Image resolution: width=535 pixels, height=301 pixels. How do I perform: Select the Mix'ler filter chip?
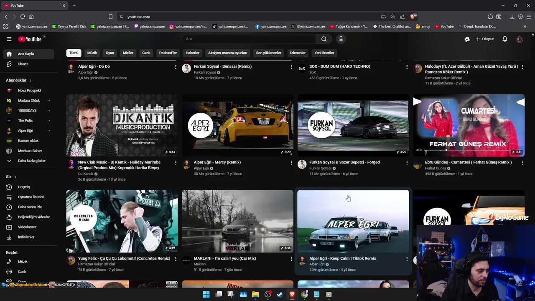tap(128, 53)
